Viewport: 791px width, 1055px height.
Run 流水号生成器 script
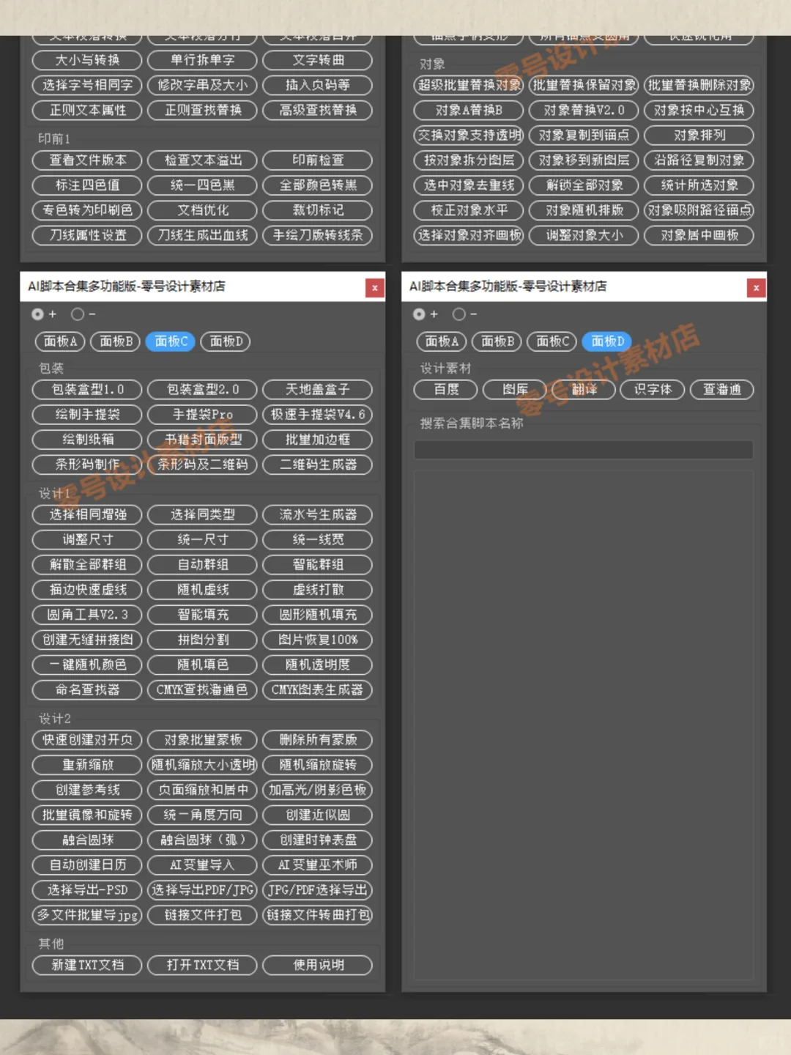318,515
